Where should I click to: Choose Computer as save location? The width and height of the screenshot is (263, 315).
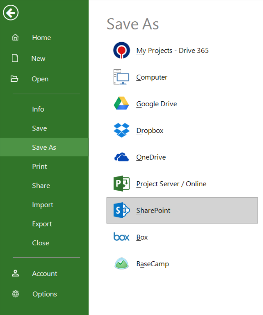[152, 78]
